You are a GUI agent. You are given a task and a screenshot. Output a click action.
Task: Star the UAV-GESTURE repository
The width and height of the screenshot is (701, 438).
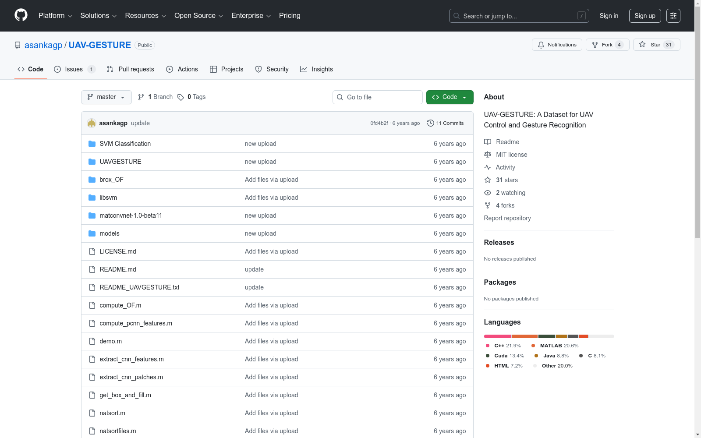pos(656,45)
